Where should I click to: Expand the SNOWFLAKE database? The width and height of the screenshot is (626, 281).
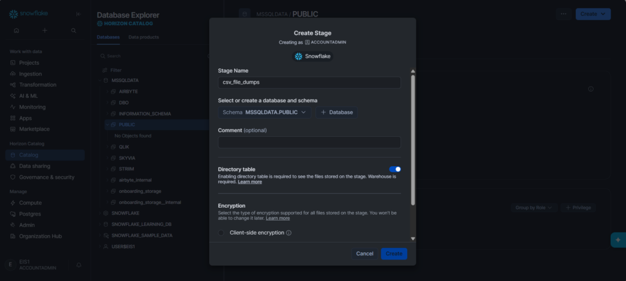[100, 213]
